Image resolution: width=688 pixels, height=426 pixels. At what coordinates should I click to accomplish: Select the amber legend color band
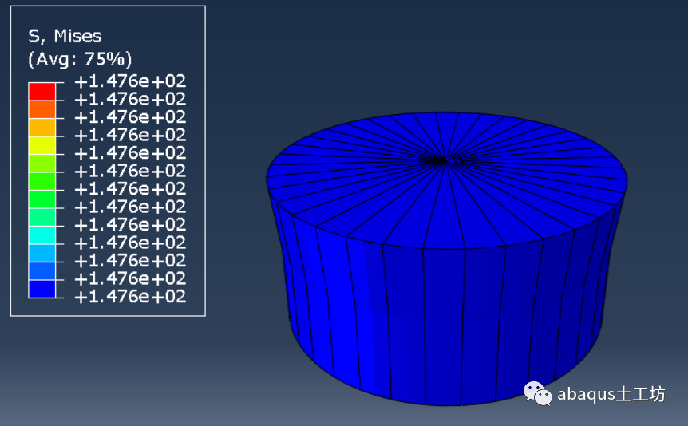(x=42, y=128)
